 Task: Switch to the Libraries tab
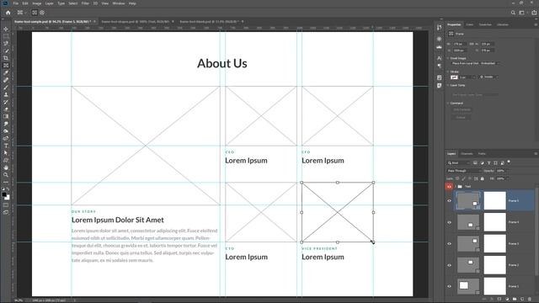coord(503,24)
